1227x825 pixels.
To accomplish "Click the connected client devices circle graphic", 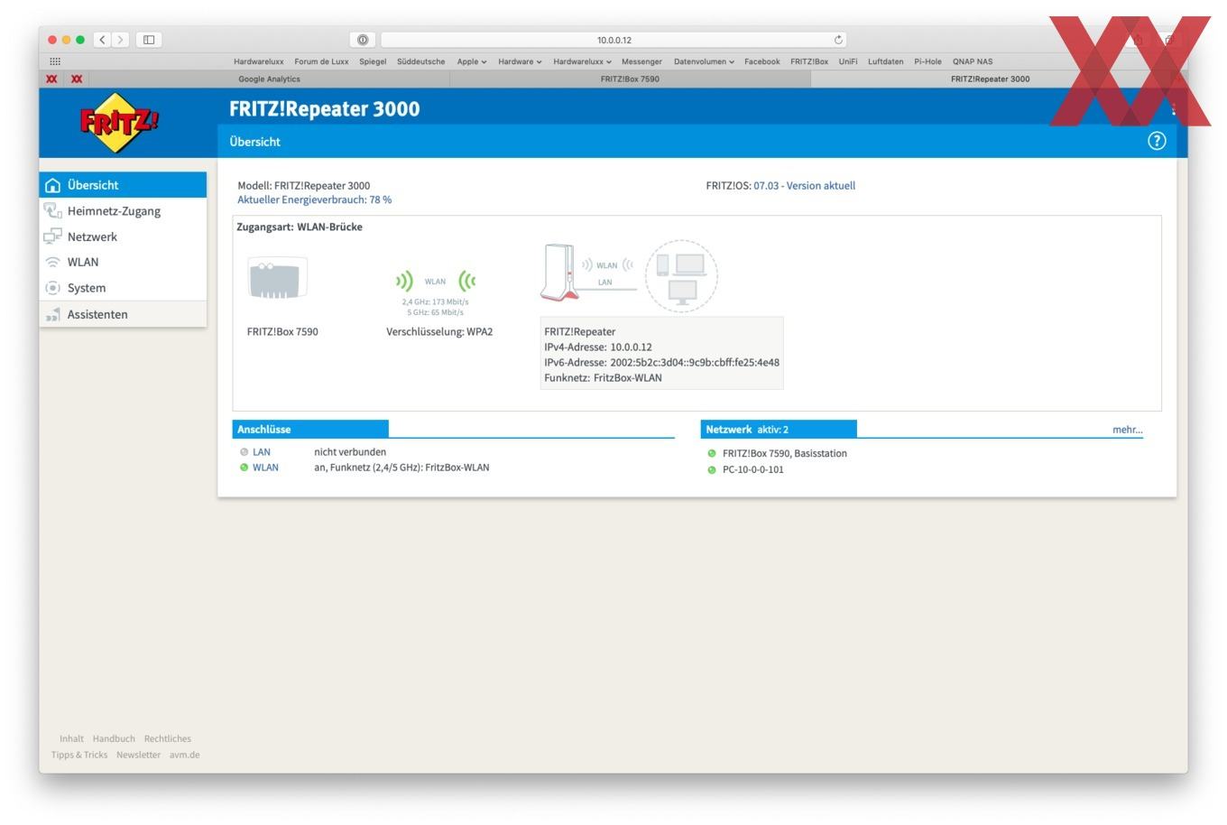I will (681, 275).
